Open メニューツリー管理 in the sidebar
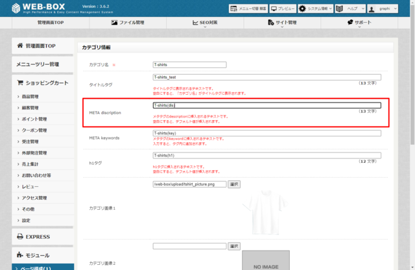This screenshot has width=415, height=270. [x=43, y=64]
